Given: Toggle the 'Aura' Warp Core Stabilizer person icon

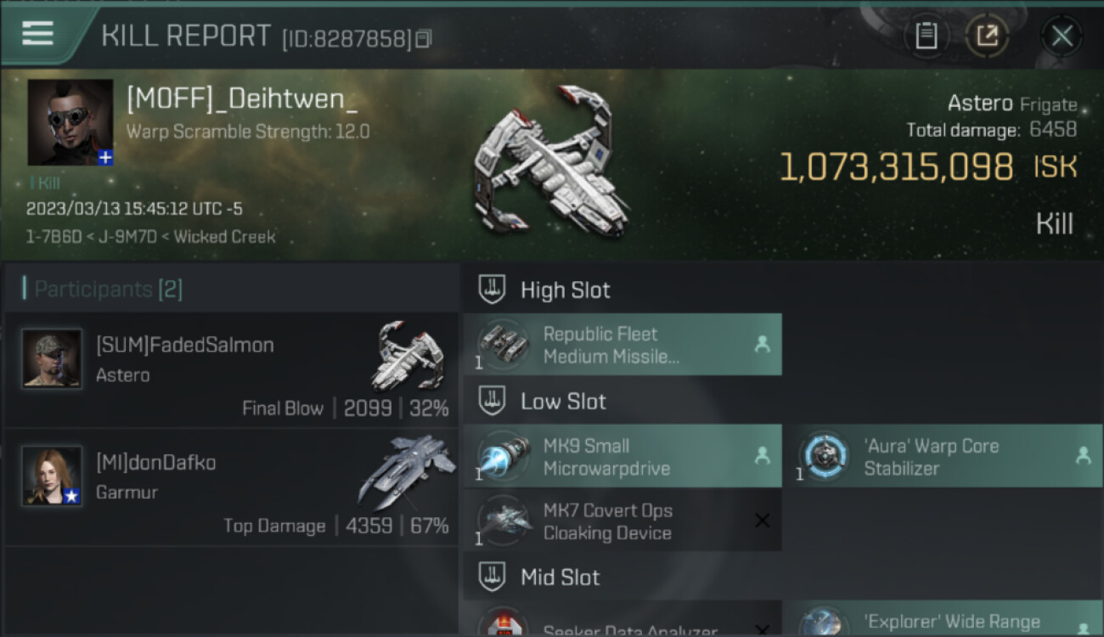Looking at the screenshot, I should [x=1083, y=456].
